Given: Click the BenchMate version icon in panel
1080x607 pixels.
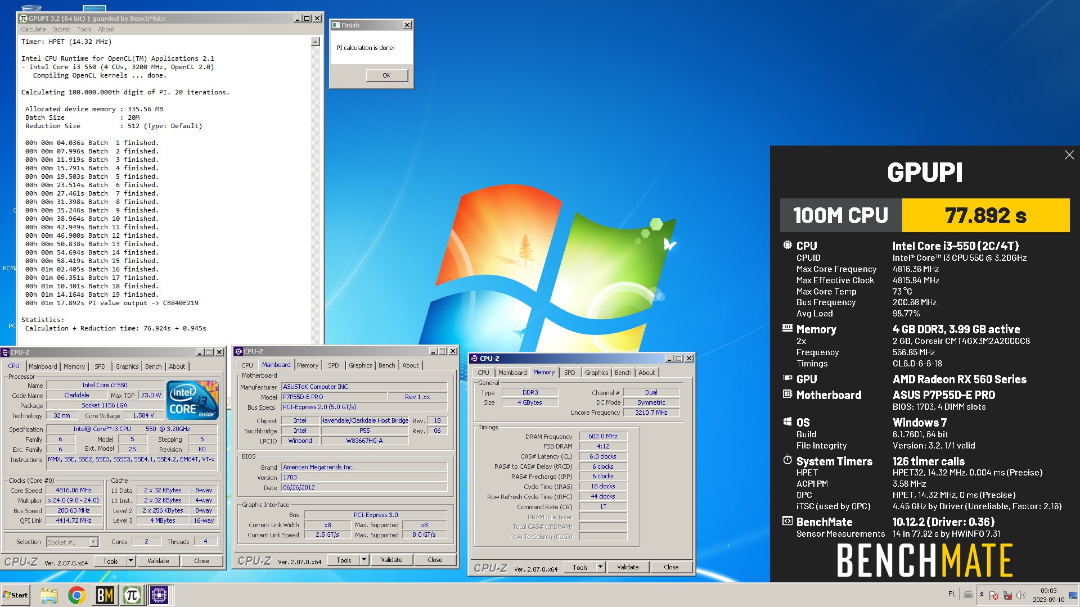Looking at the screenshot, I should click(x=787, y=521).
